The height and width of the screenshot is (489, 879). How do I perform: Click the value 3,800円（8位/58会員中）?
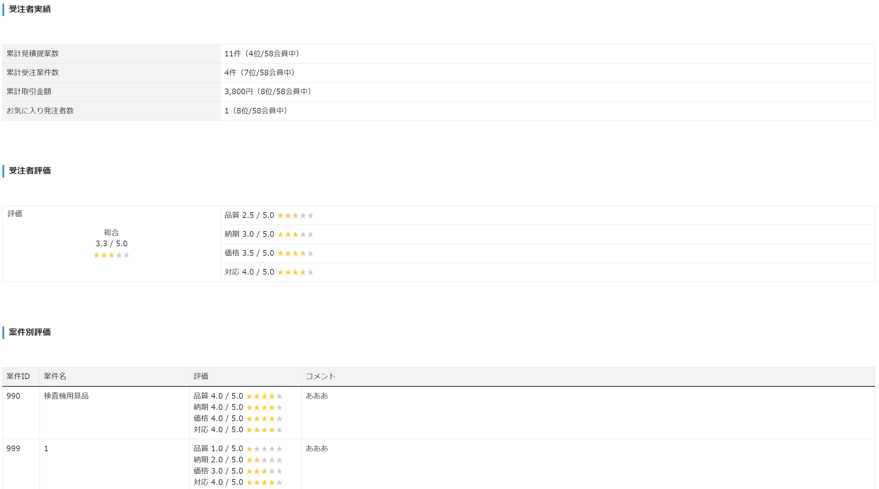(x=268, y=91)
